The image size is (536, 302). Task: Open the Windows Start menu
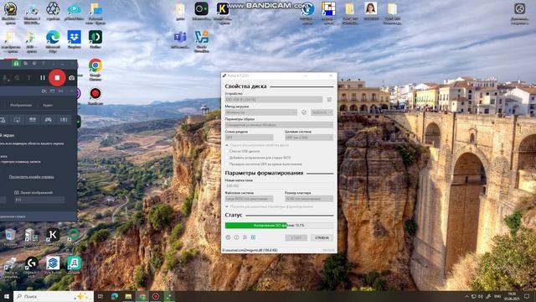[x=6, y=296]
